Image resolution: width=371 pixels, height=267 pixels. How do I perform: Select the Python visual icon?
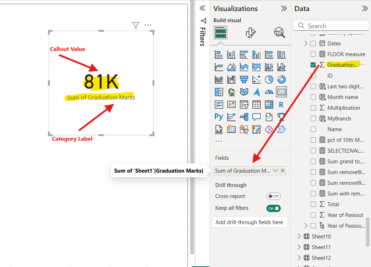point(218,117)
